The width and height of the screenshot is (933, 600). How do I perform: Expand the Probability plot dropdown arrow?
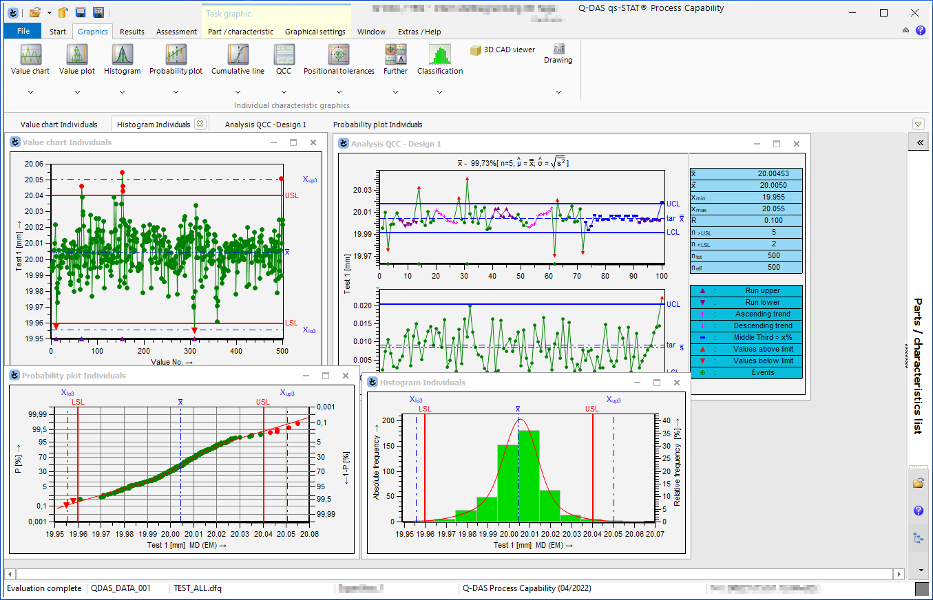pos(176,92)
